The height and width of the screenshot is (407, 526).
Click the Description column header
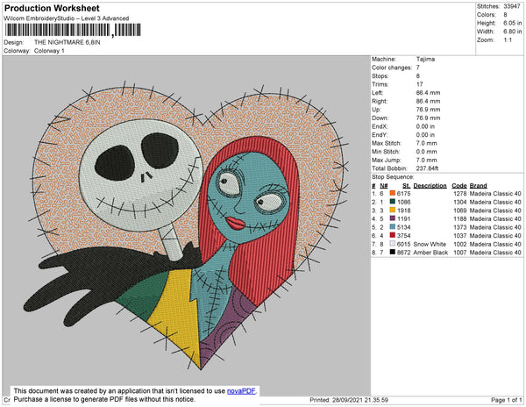click(x=430, y=186)
